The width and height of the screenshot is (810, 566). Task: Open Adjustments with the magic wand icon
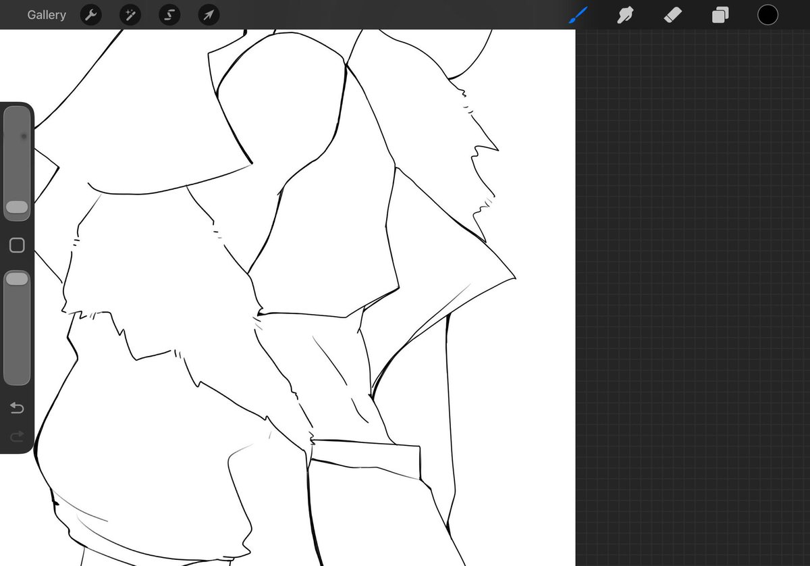tap(130, 14)
